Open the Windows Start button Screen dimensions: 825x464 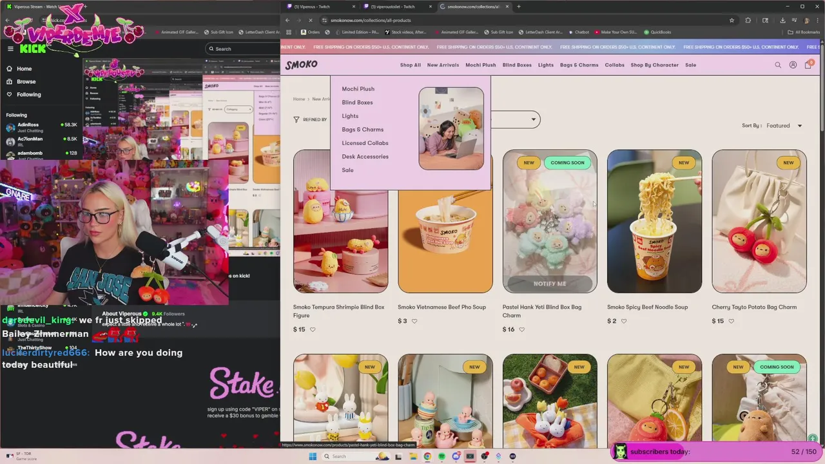tap(313, 456)
